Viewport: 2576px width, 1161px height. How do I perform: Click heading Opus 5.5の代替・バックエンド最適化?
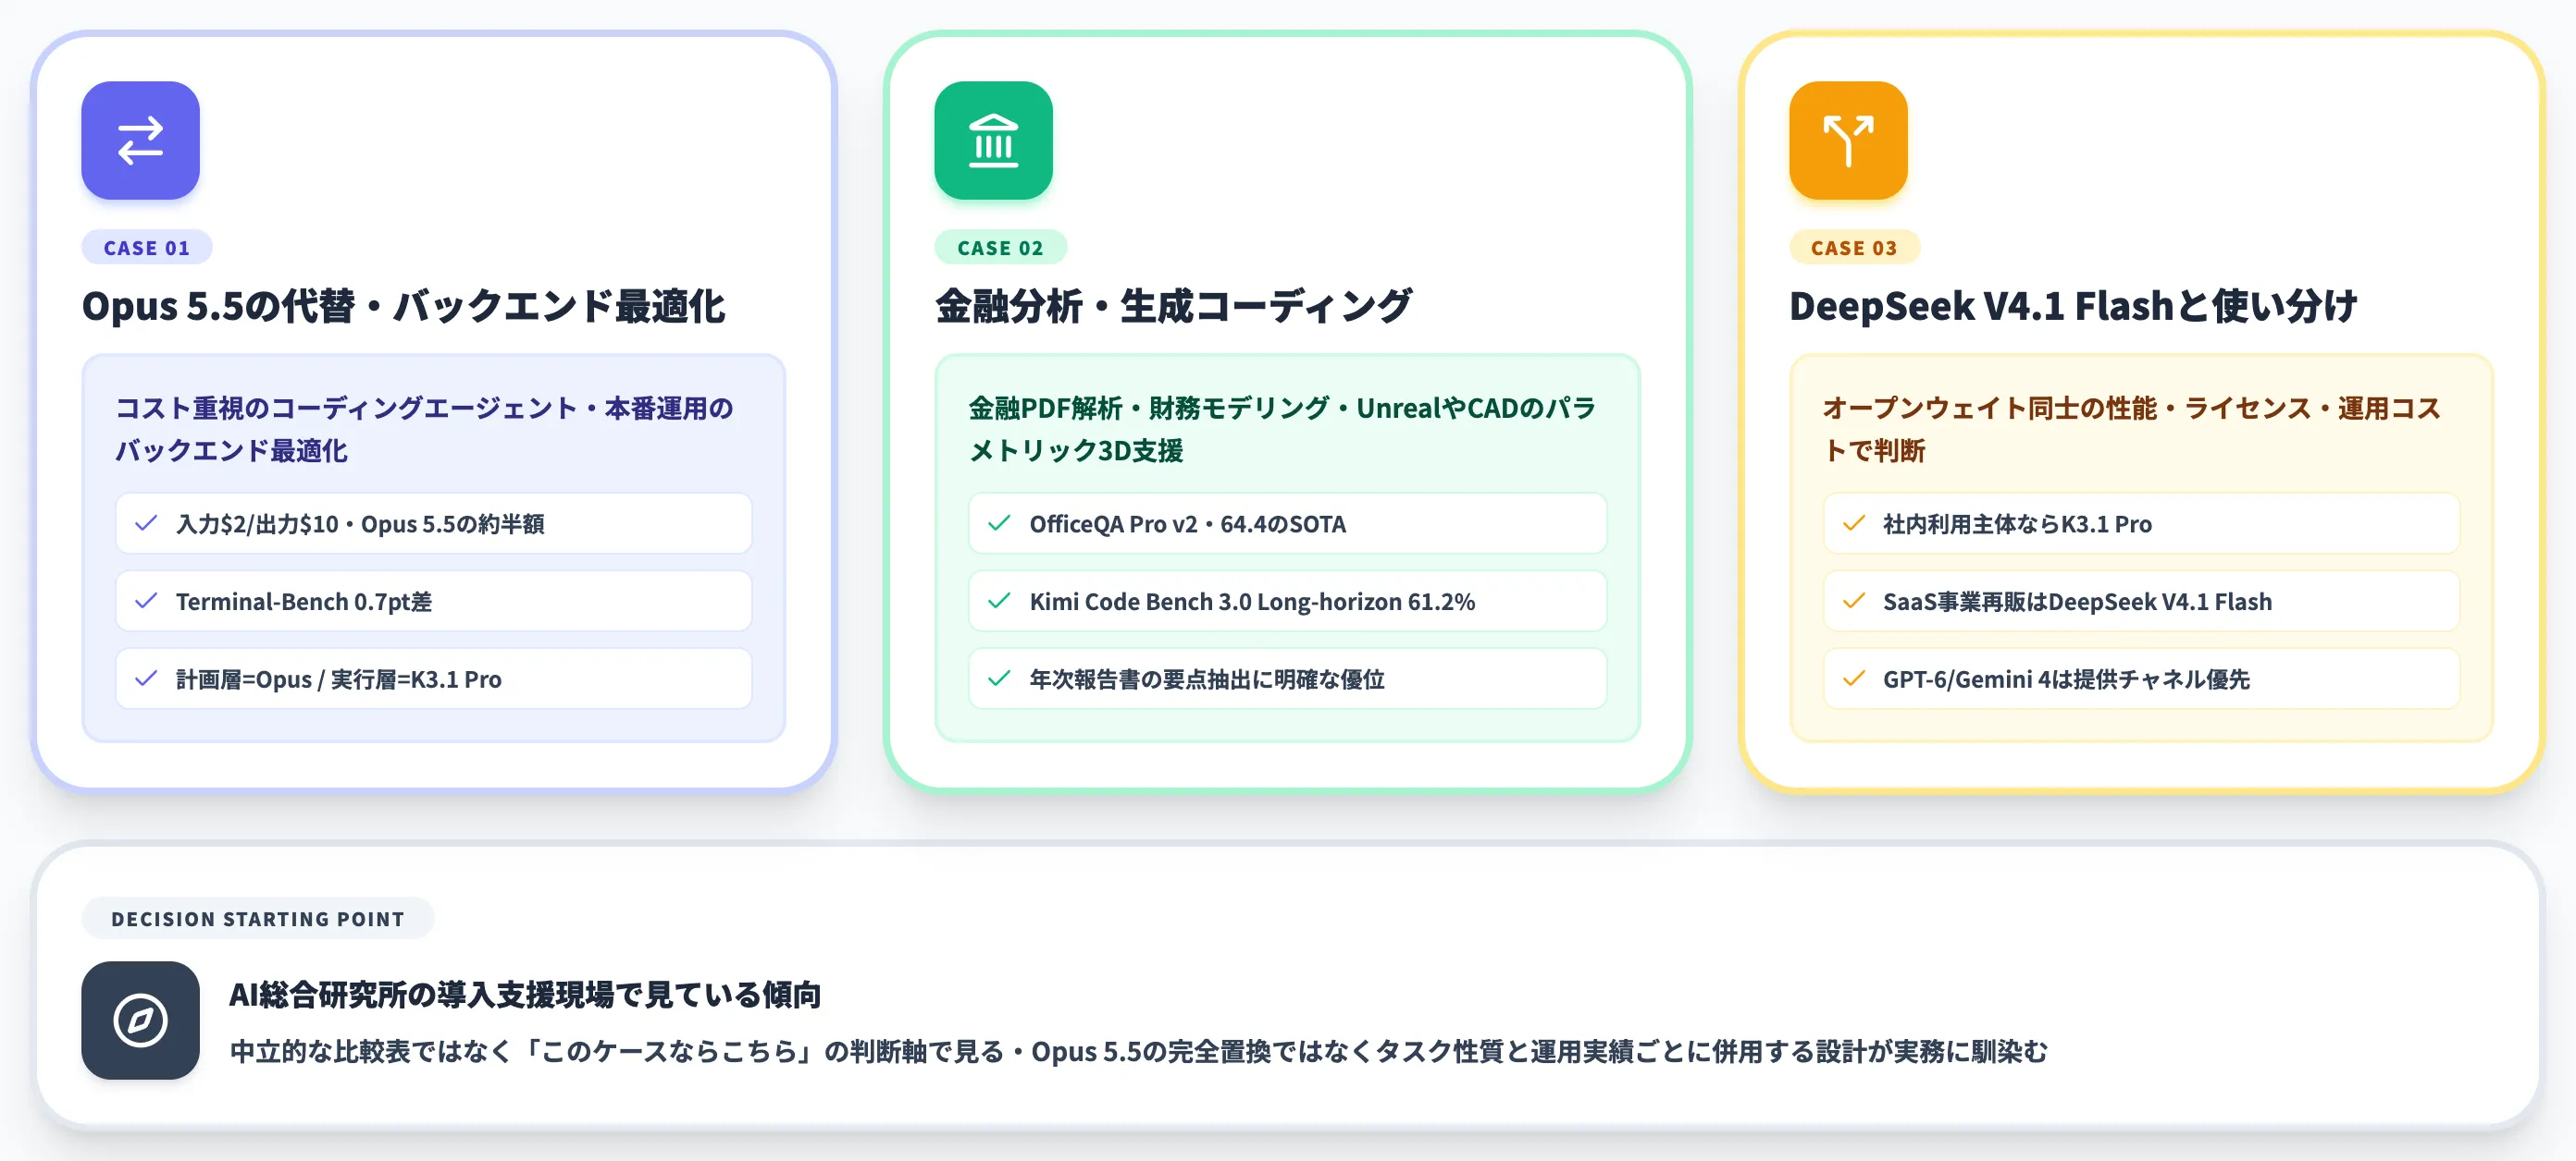click(404, 306)
